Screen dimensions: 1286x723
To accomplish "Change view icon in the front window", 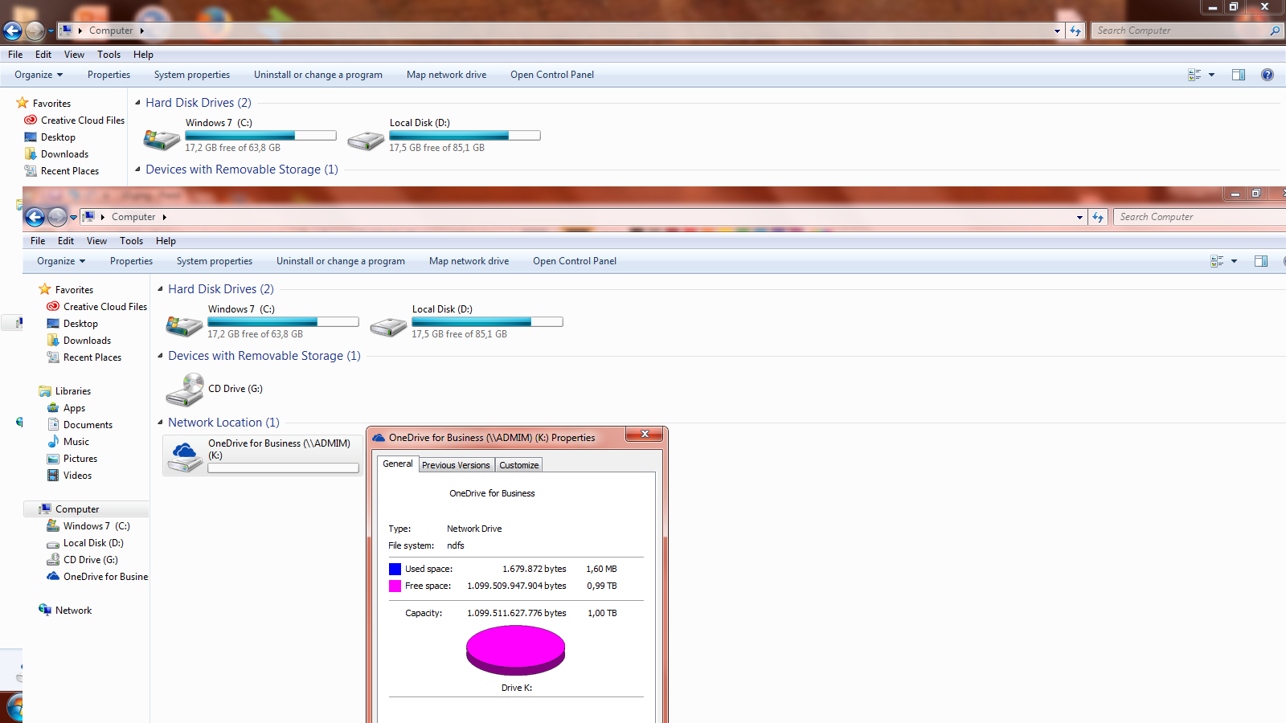I will click(1217, 261).
